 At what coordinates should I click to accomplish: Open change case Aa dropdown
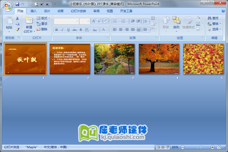pos(95,30)
